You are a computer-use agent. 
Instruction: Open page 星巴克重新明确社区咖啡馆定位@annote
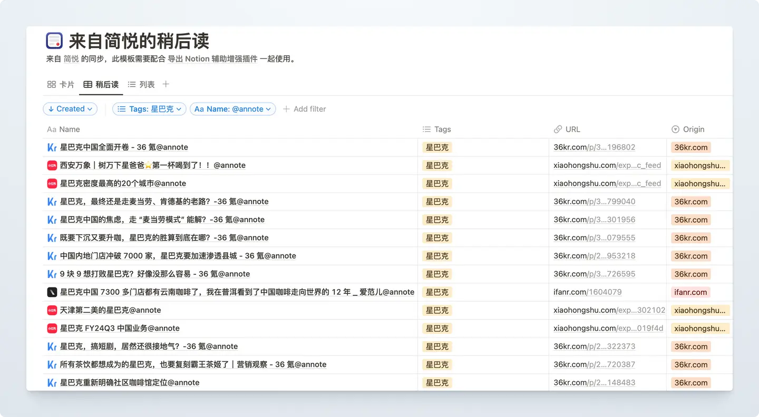130,383
